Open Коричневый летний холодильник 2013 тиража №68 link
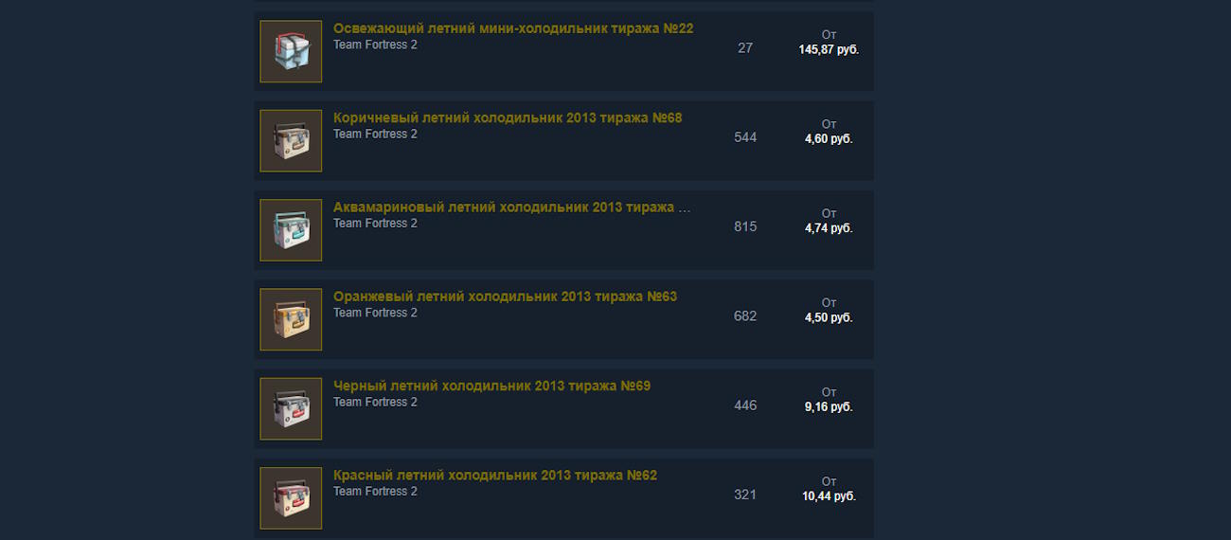This screenshot has width=1231, height=540. coord(508,118)
